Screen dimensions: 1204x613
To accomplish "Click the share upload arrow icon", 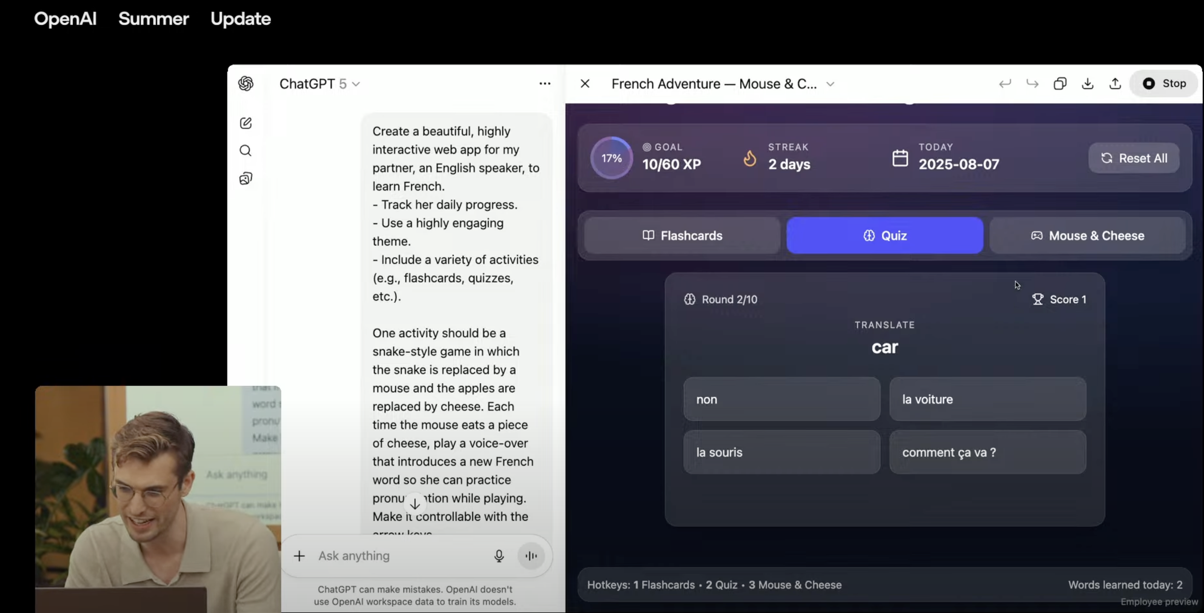I will point(1115,84).
